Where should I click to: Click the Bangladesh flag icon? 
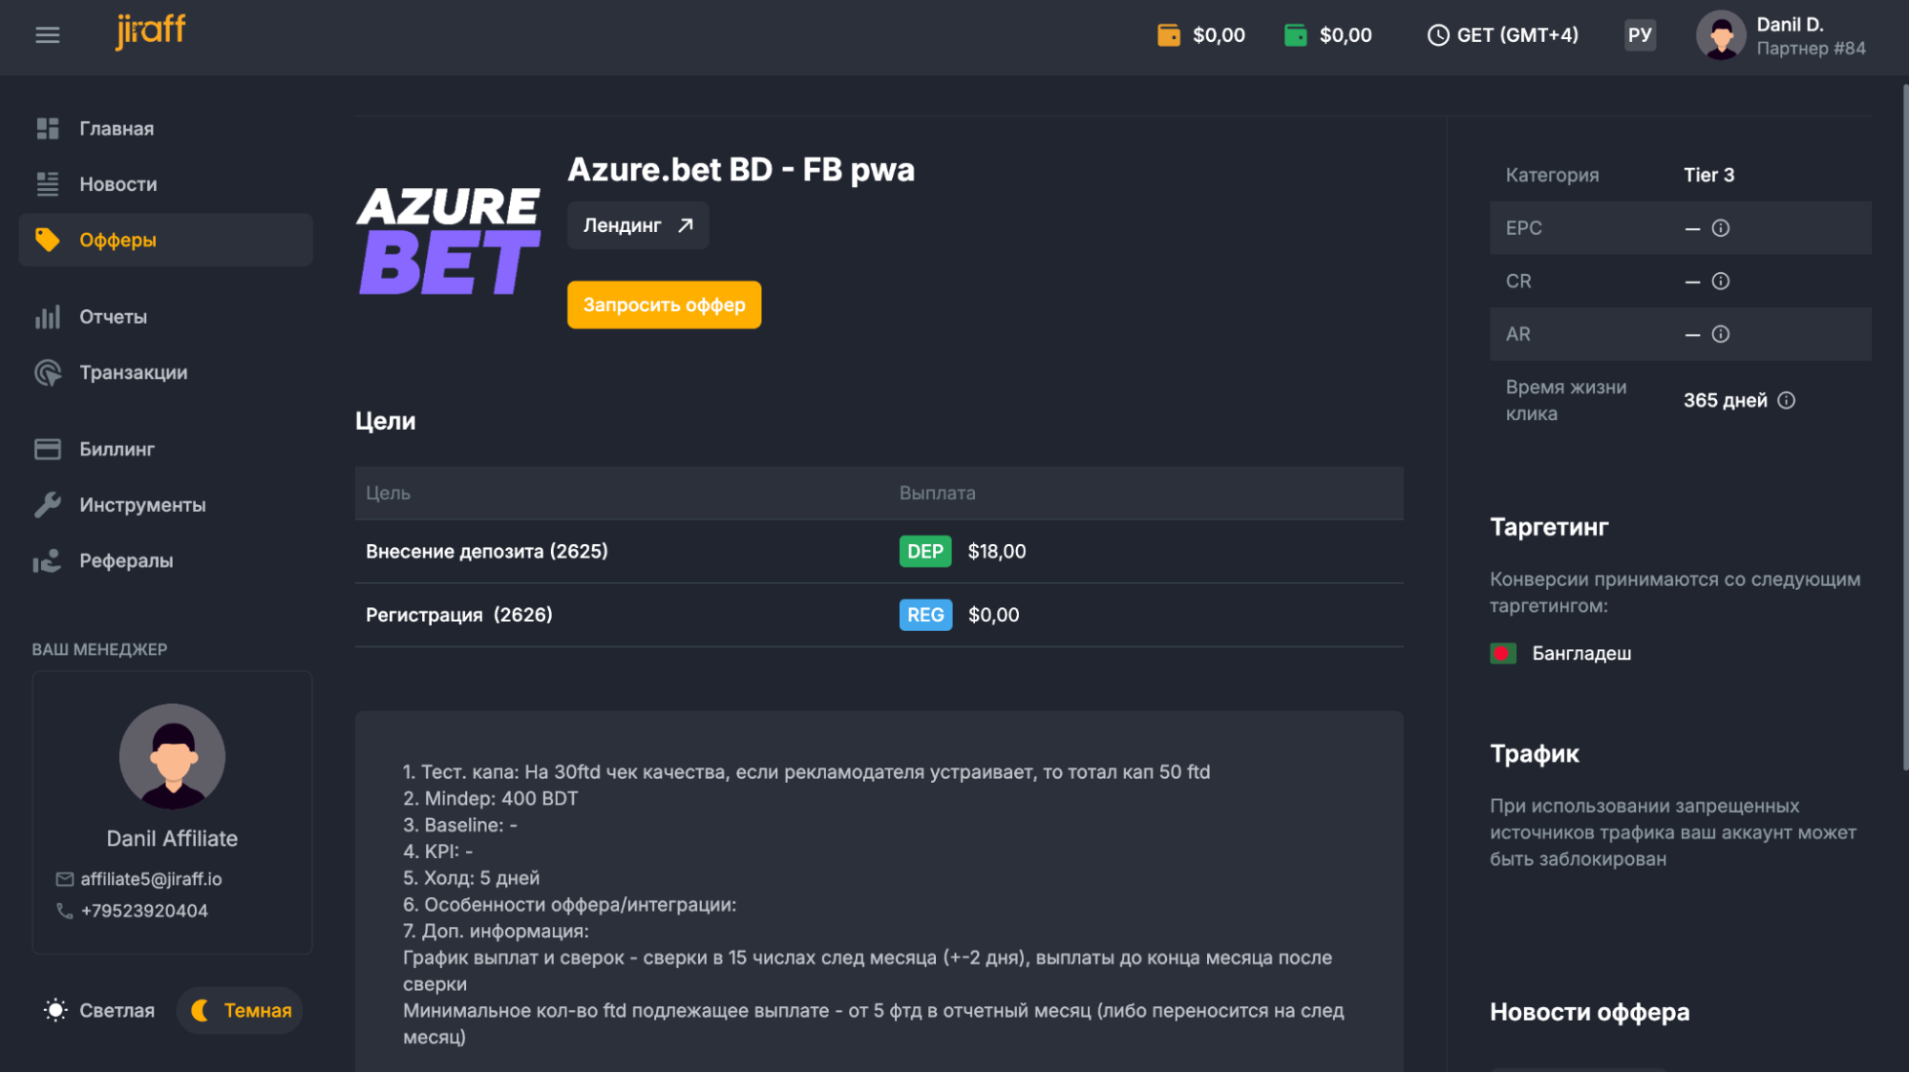[x=1503, y=654]
